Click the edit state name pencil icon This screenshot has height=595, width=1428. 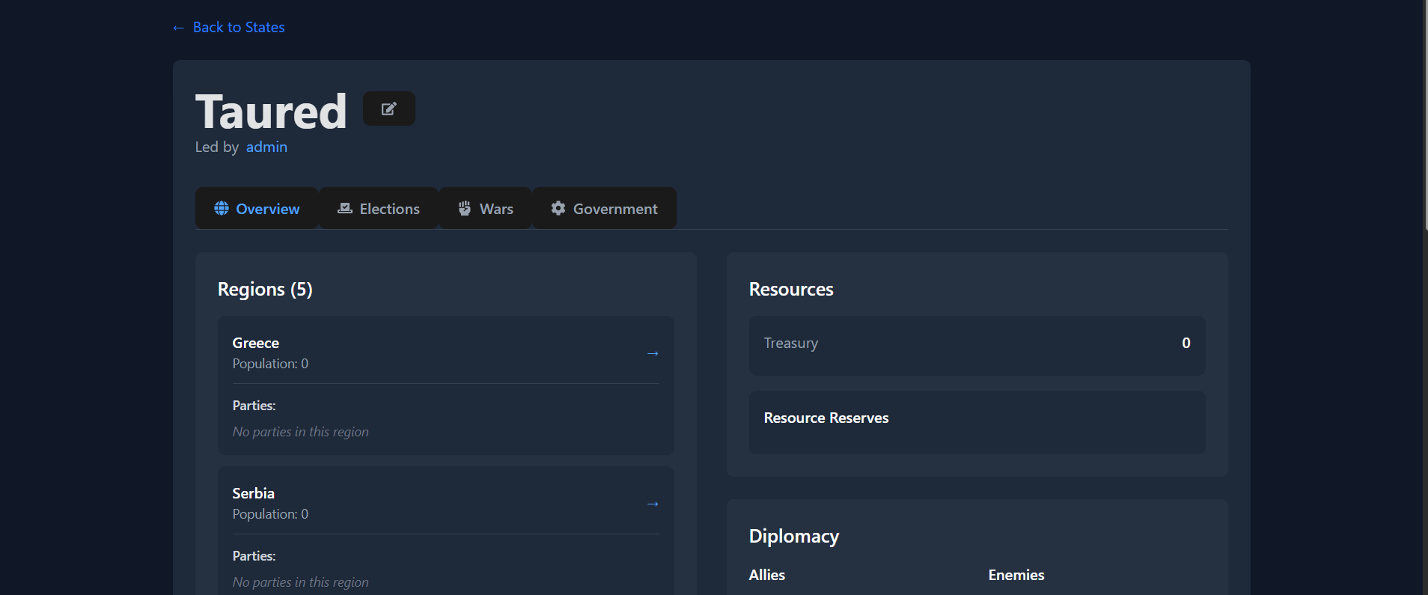pos(388,109)
